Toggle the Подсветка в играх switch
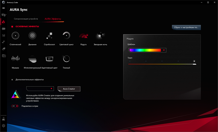 [x=15, y=106]
